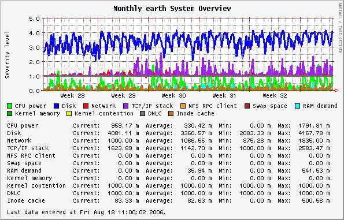The image size is (344, 220).
Task: Click the orange NFS RPC client swatch
Action: click(x=183, y=106)
